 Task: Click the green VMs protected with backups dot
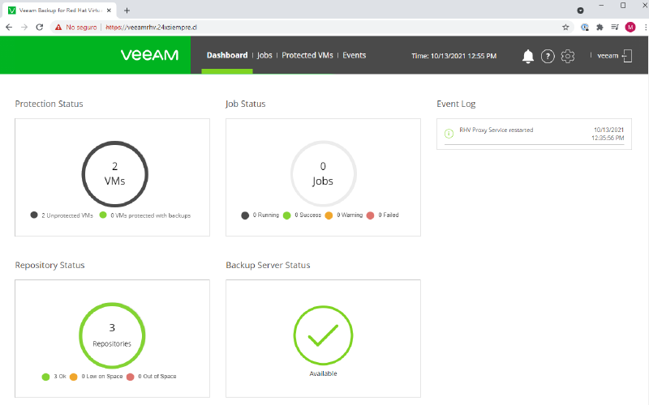[x=103, y=215]
